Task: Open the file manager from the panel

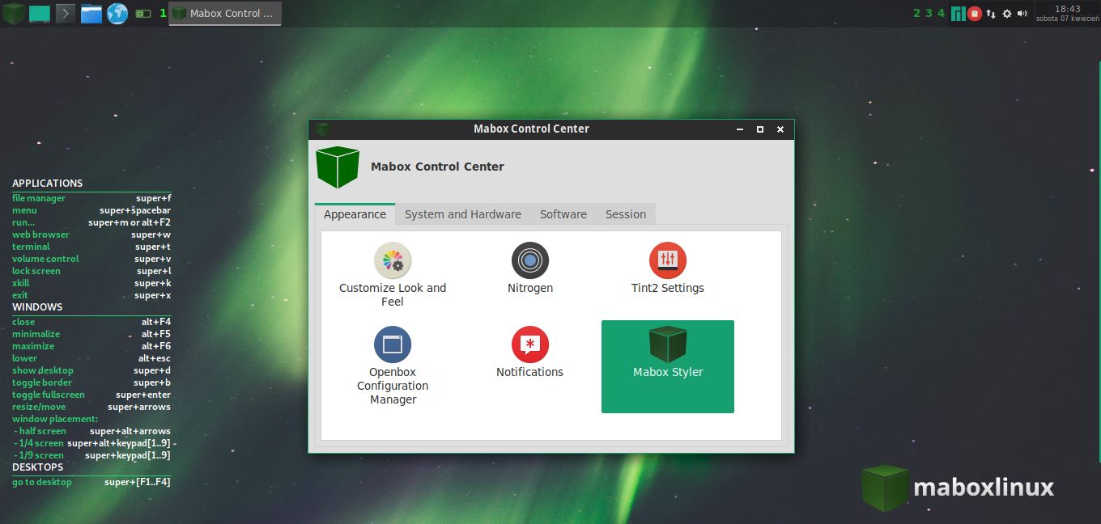Action: [91, 14]
